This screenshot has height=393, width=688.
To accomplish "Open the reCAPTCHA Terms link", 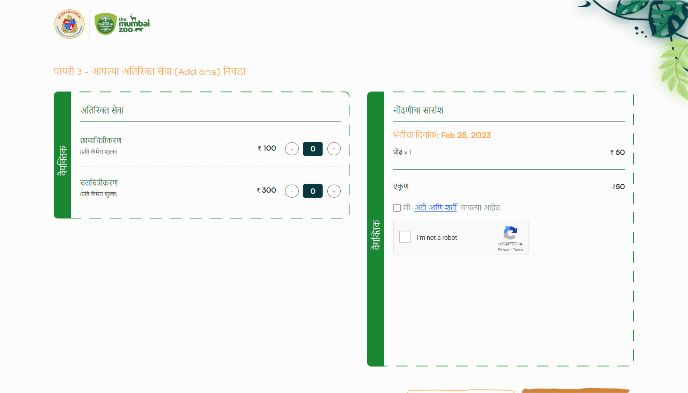I will pos(518,250).
